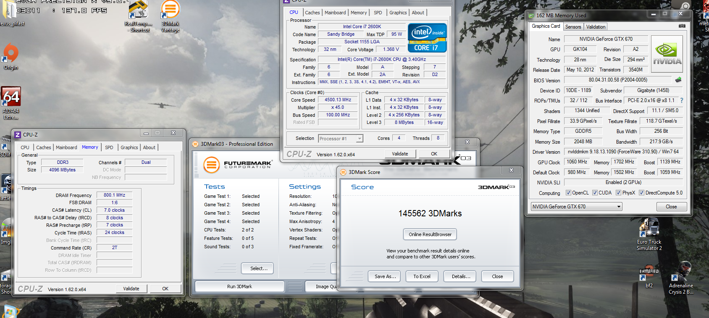Screen dimensions: 709x318
Task: Click the Intel Core i7 2600K name field
Action: click(x=362, y=26)
